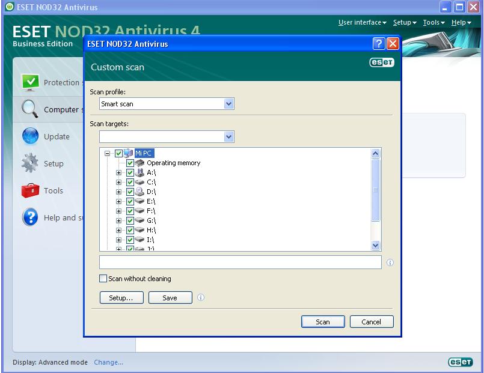Open the Help menu in top bar
The image size is (484, 373).
coord(461,22)
